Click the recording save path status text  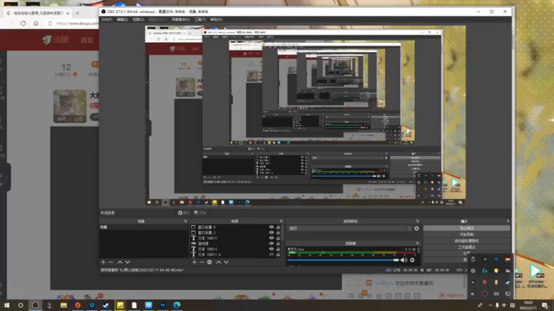tap(142, 270)
